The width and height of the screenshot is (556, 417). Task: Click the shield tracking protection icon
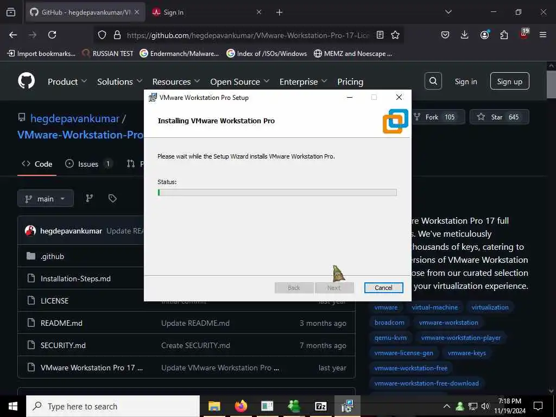tap(102, 35)
